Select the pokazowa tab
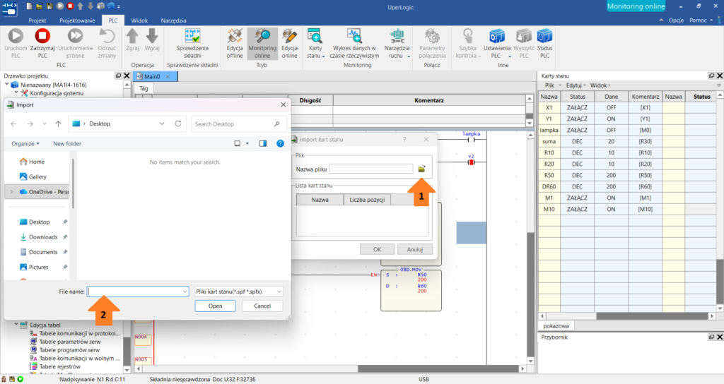The height and width of the screenshot is (384, 724). (x=556, y=326)
